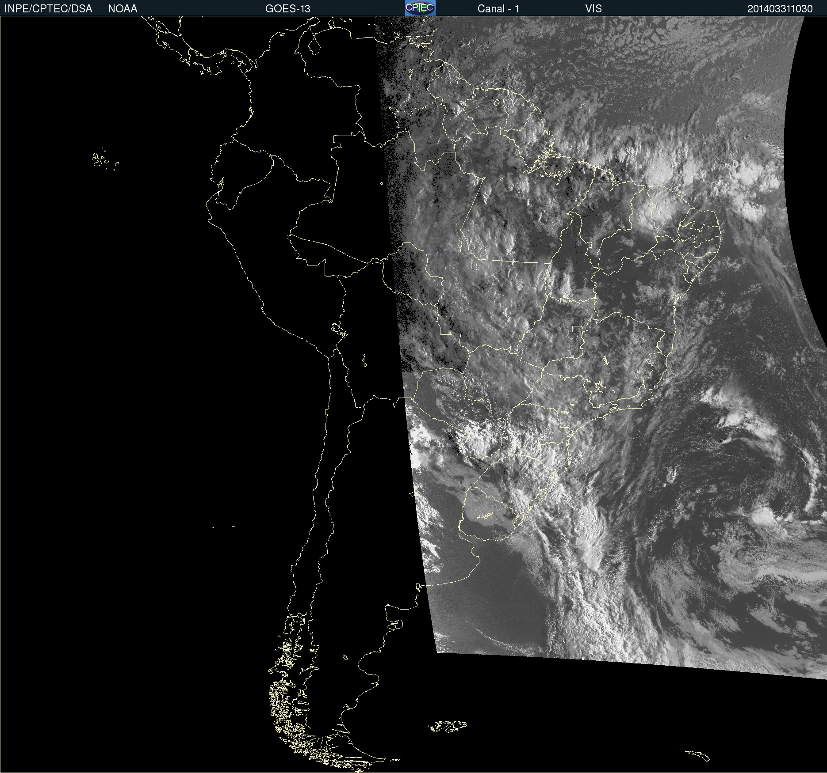Select the NOAA label in header
This screenshot has width=827, height=773.
(x=123, y=9)
